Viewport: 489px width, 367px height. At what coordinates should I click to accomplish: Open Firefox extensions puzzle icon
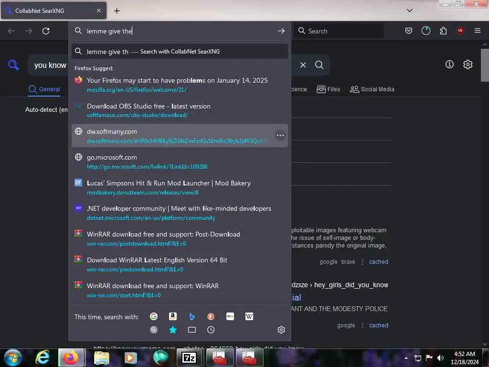click(443, 31)
